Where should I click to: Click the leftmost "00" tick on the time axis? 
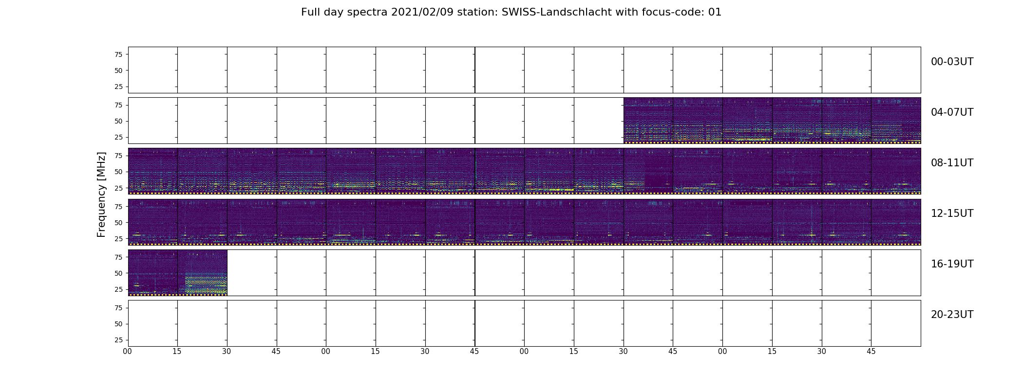(128, 352)
